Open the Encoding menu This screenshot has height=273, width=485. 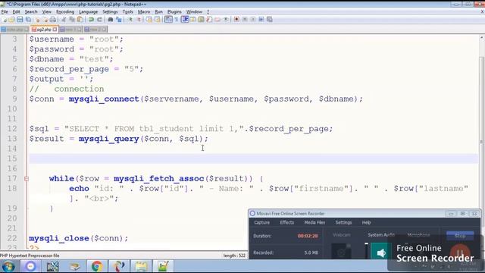click(x=65, y=12)
